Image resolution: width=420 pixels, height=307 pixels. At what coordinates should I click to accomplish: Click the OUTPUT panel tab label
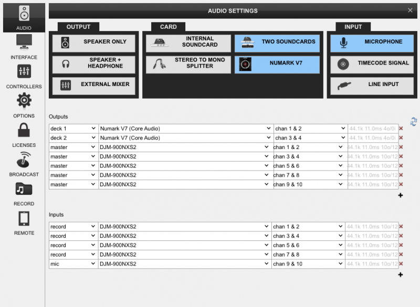[x=78, y=27]
